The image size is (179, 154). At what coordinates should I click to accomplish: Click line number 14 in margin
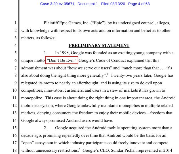(14, 120)
